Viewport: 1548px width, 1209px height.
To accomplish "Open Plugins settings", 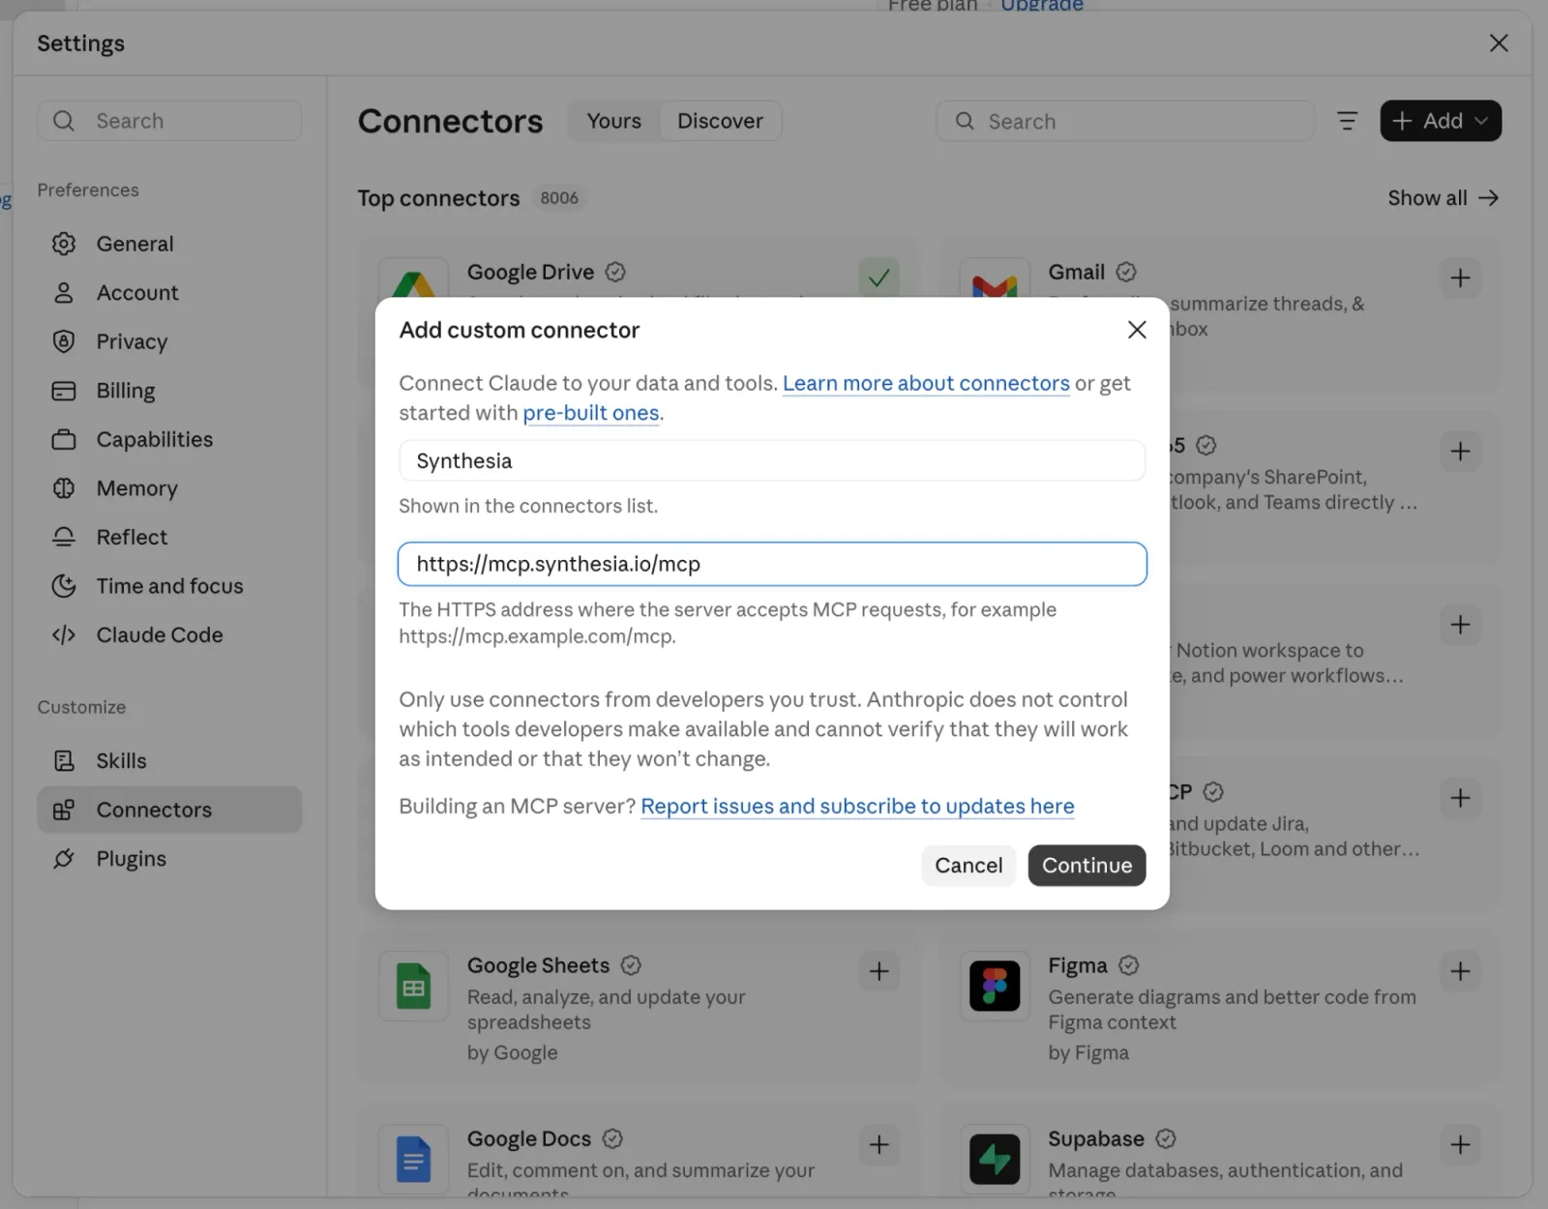I will [169, 859].
